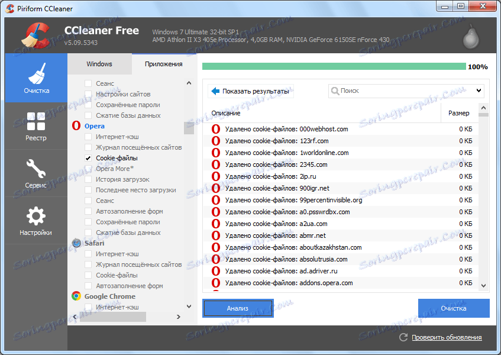Viewport: 501px width, 355px height.
Task: Select the Приложения tab
Action: coord(164,64)
